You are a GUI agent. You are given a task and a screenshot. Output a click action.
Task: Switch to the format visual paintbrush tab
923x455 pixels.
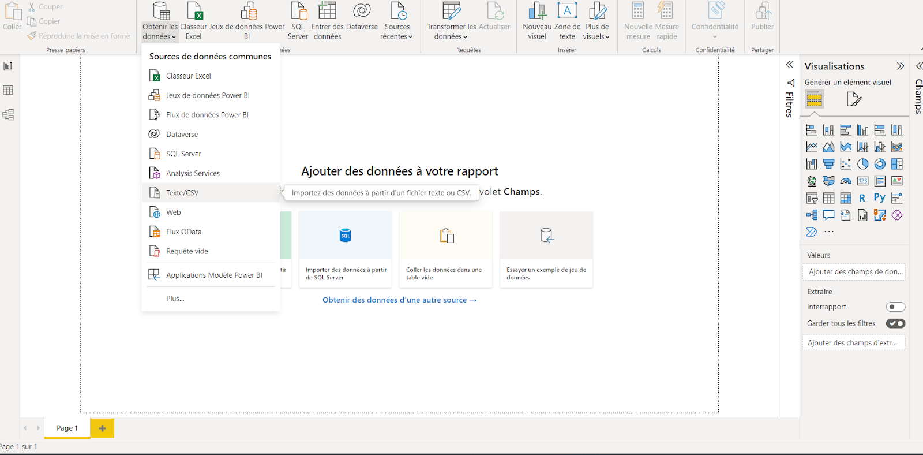pos(854,99)
